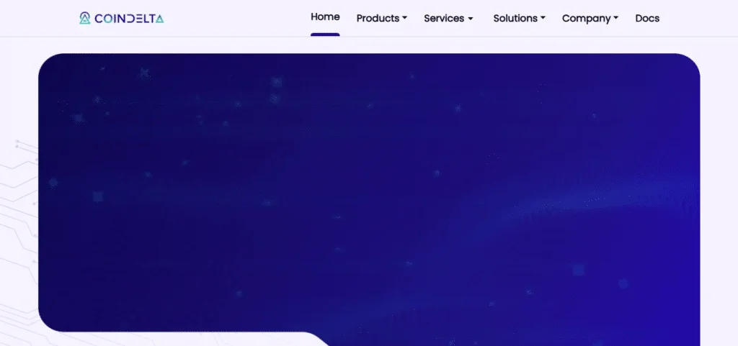Click the hero banner's rounded top-left corner
This screenshot has width=738, height=346.
pos(46,61)
